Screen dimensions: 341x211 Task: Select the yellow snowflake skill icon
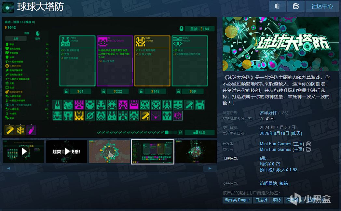[20, 130]
